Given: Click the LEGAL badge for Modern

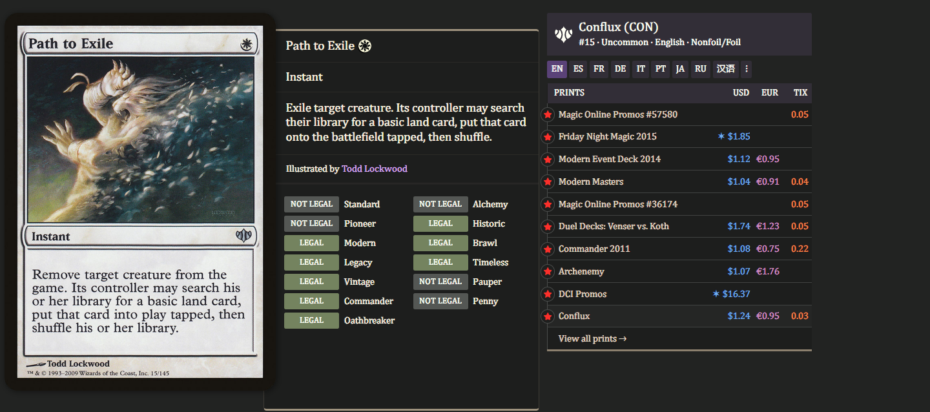Looking at the screenshot, I should click(311, 243).
